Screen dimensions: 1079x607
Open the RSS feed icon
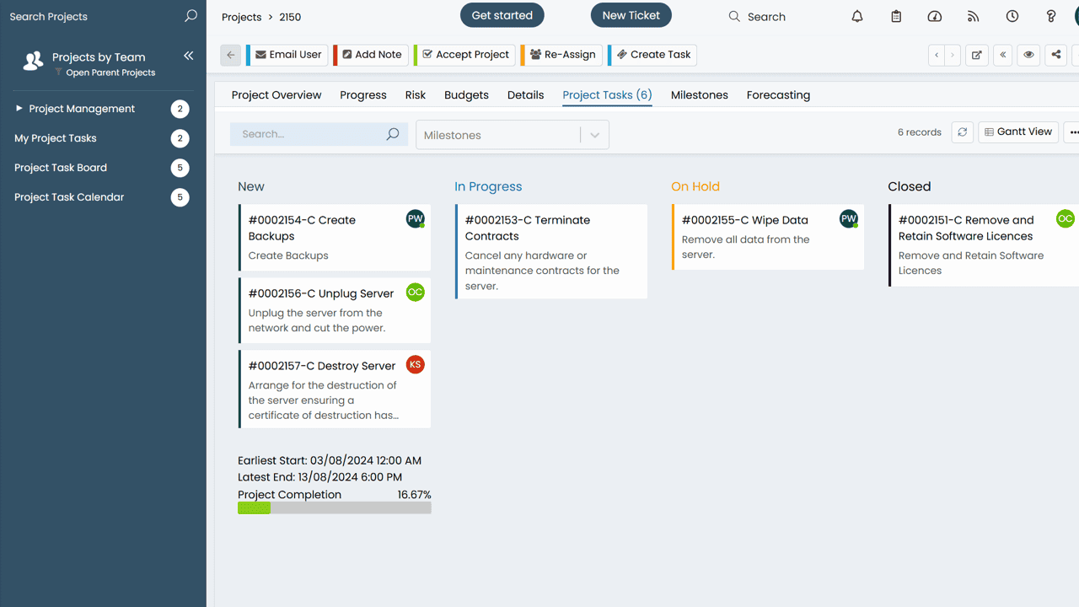click(x=974, y=16)
